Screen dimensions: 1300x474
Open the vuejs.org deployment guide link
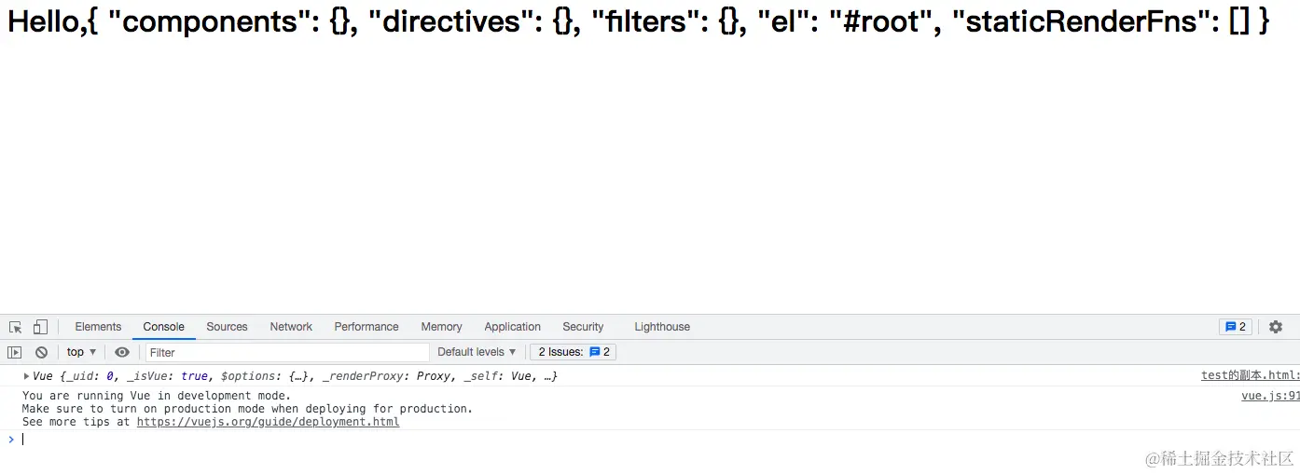point(268,422)
